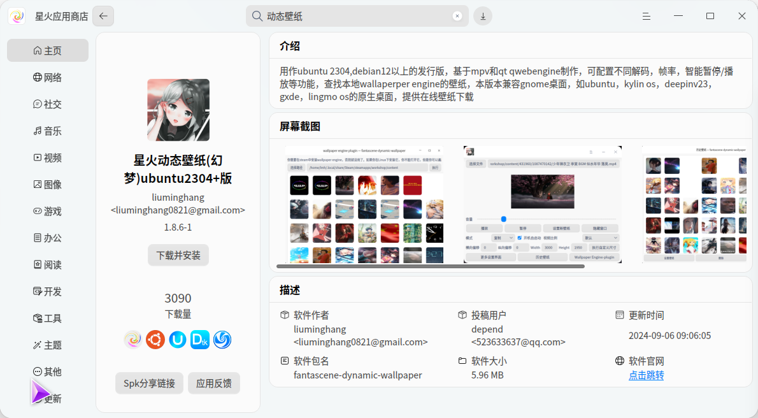Click the 星火应用商店 logo icon
Screen dimensions: 758x418
coord(17,16)
